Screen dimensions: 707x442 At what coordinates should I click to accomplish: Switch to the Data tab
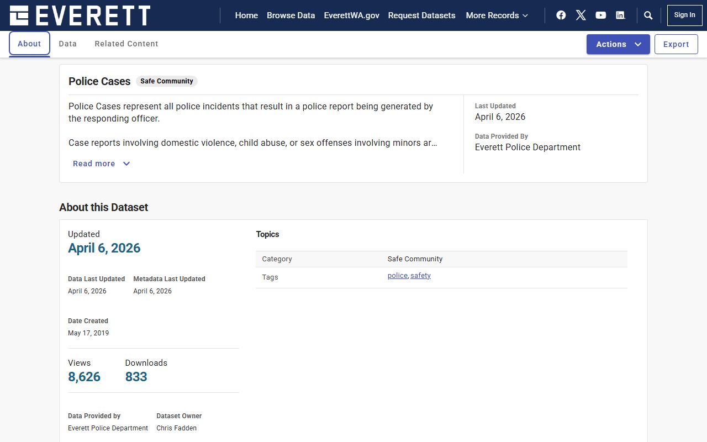tap(68, 44)
